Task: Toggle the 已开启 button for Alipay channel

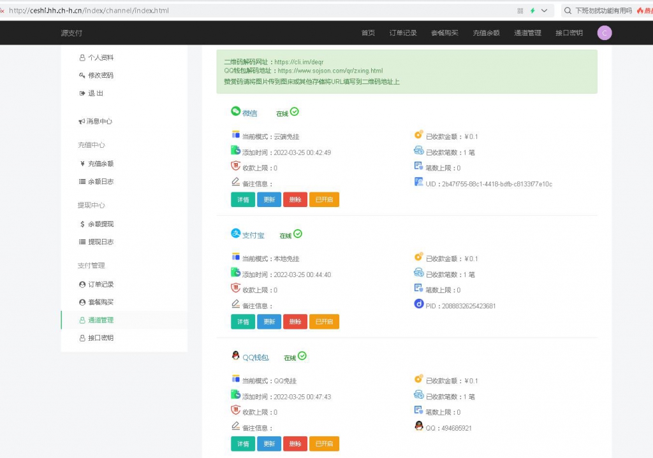Action: click(x=324, y=322)
